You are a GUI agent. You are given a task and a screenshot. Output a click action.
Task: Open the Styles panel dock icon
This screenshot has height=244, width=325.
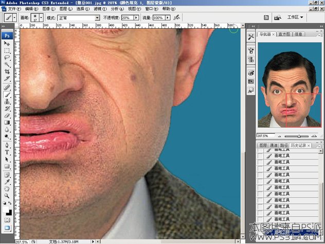click(x=251, y=91)
